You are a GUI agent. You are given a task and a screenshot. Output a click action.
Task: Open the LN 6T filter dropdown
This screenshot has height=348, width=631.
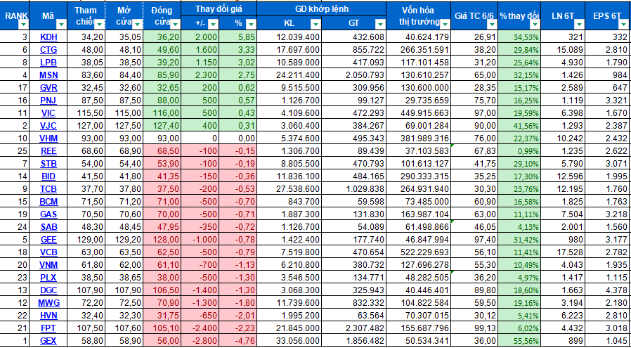point(579,25)
